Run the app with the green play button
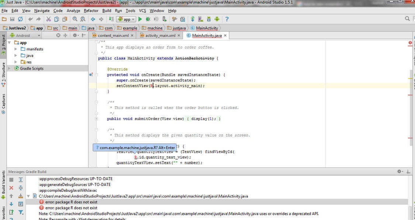Image resolution: width=415 pixels, height=220 pixels. 140,19
